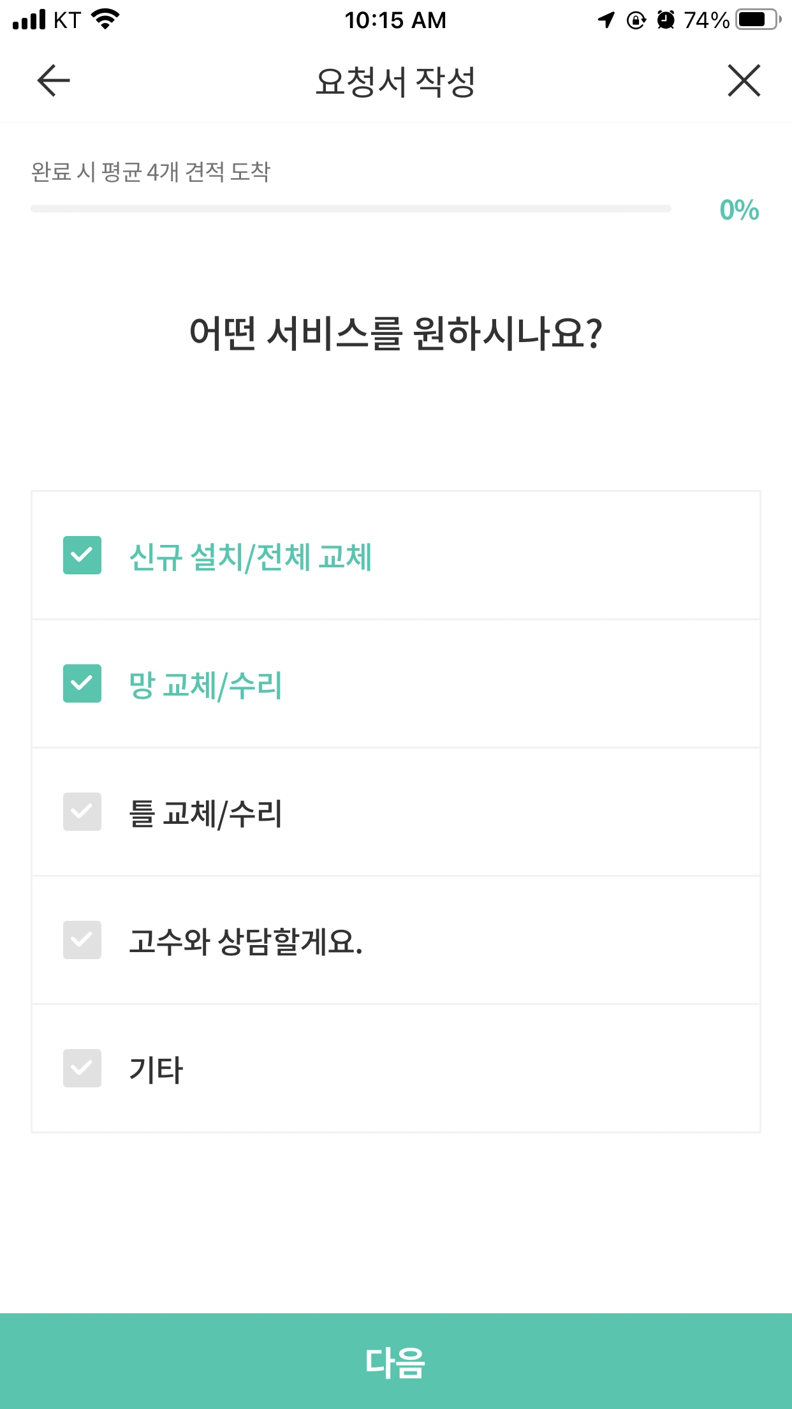Check the 기타 checkbox

point(82,1068)
